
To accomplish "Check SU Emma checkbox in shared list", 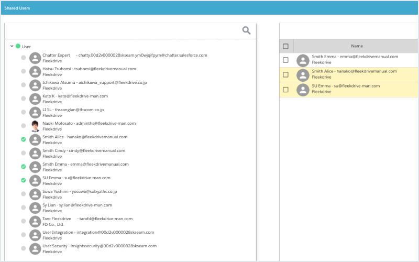I will [285, 89].
